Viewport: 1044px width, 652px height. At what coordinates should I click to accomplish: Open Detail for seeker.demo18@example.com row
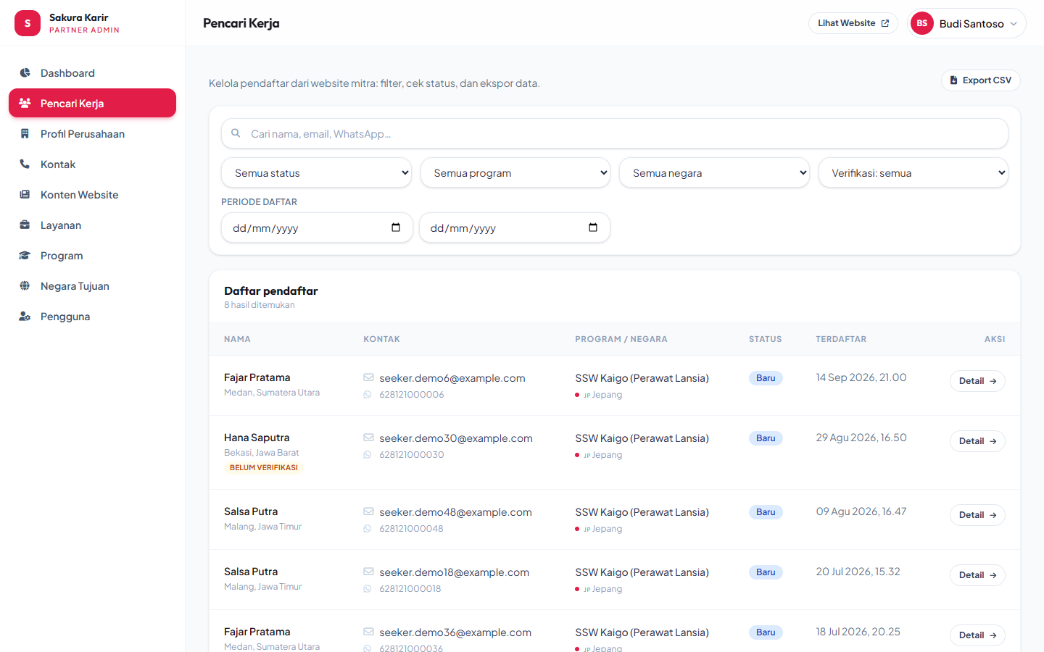pyautogui.click(x=977, y=575)
